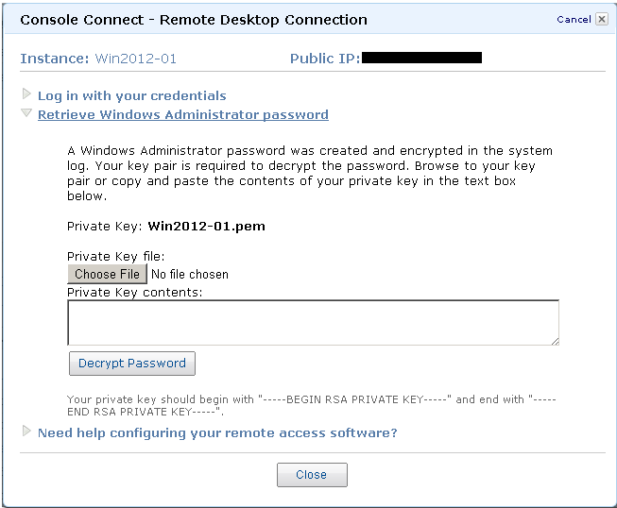Viewport: 617px width, 508px height.
Task: Expand the Log in with credentials arrow
Action: 26,94
